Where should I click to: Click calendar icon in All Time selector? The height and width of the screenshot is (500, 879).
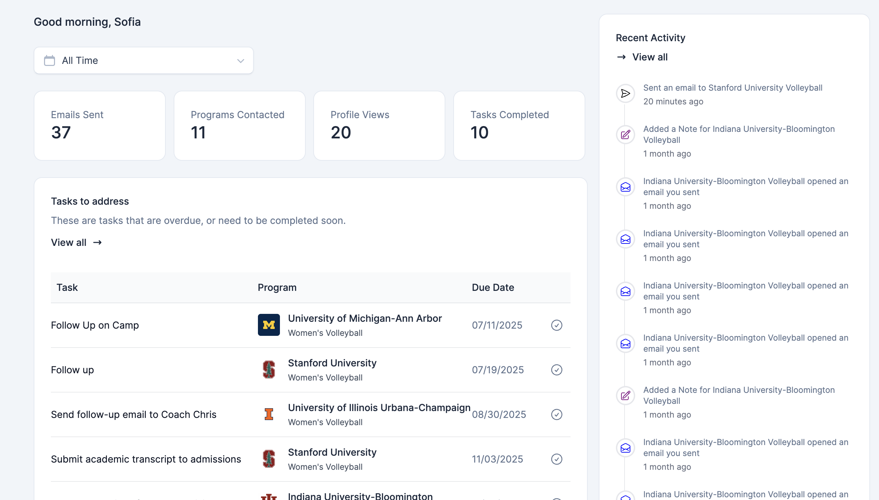coord(50,60)
